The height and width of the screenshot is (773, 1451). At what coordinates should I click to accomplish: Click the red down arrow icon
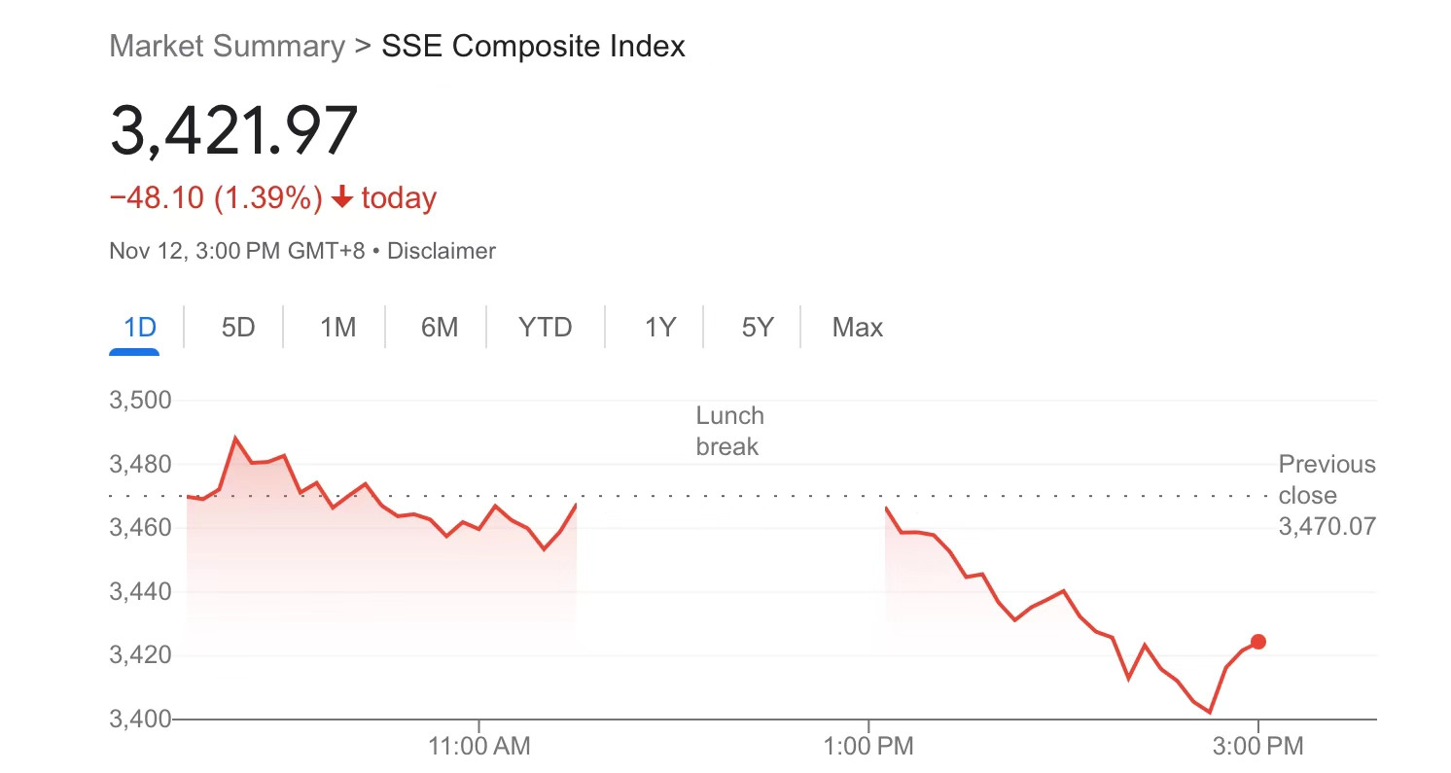[341, 198]
